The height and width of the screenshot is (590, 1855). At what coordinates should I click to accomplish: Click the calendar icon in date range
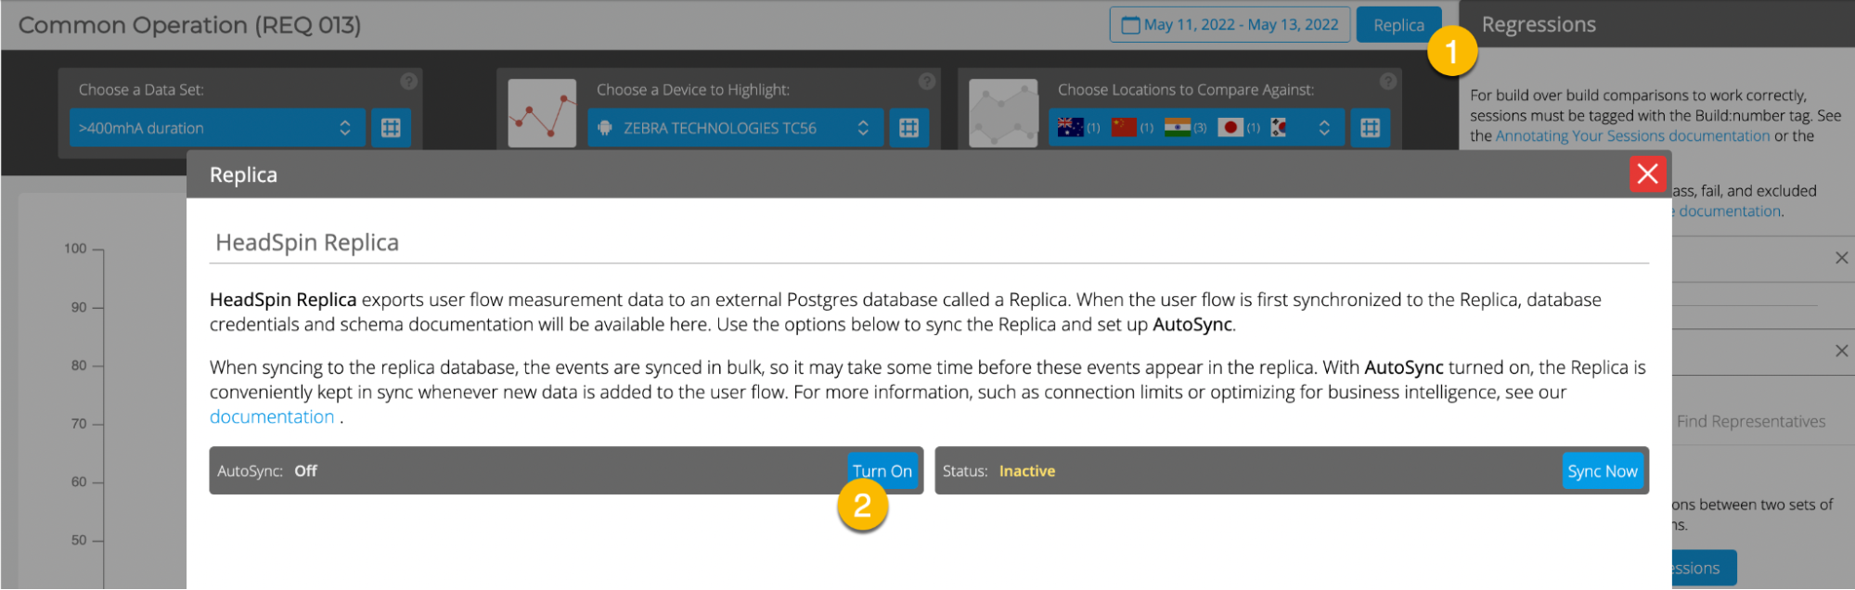1130,25
